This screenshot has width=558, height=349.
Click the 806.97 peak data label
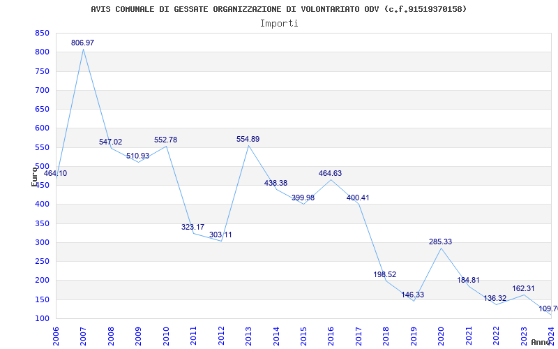[x=82, y=43]
